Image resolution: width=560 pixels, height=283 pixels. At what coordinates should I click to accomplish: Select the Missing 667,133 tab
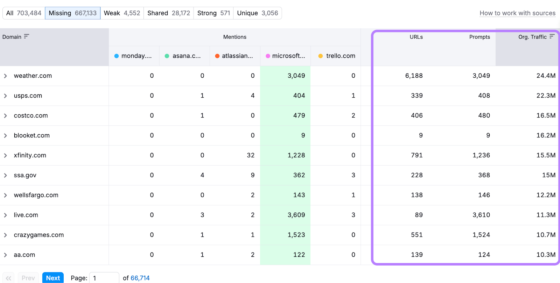click(x=72, y=13)
